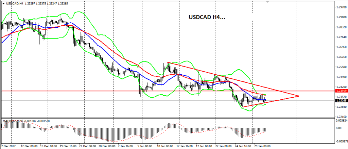Click the black 1.23265 current price tag

point(341,100)
